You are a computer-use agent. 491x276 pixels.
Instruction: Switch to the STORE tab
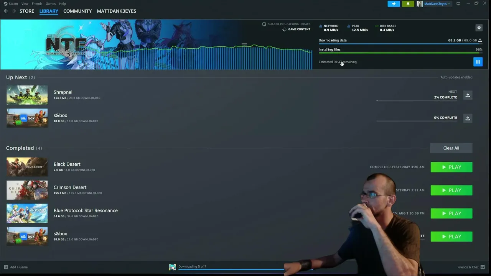coord(27,11)
